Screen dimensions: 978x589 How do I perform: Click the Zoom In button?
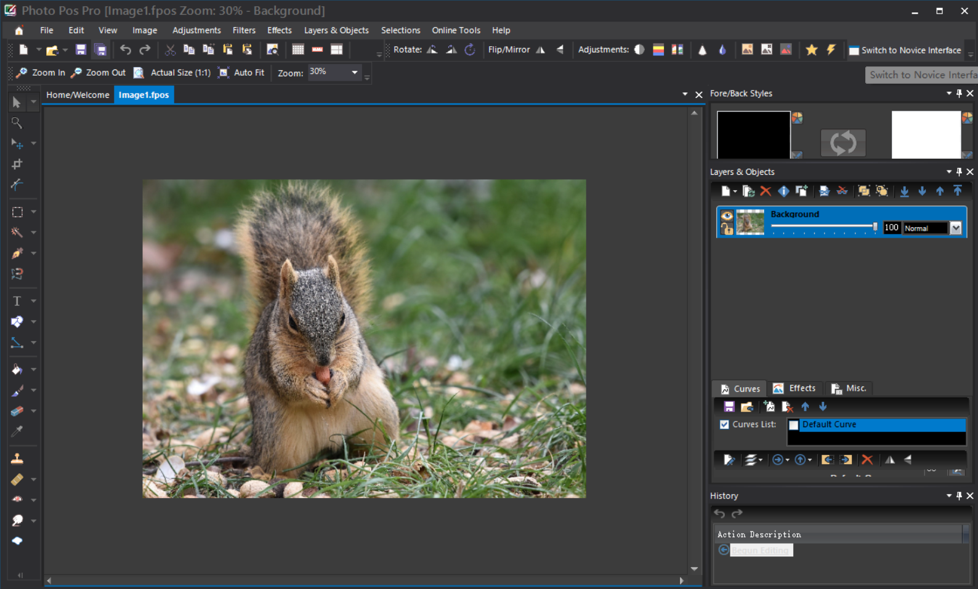(41, 73)
